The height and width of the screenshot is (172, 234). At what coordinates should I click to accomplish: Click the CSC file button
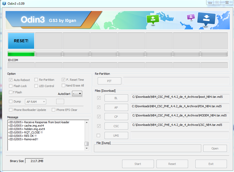[116, 126]
